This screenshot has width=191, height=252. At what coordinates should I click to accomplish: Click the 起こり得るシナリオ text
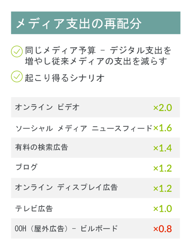pyautogui.click(x=65, y=78)
